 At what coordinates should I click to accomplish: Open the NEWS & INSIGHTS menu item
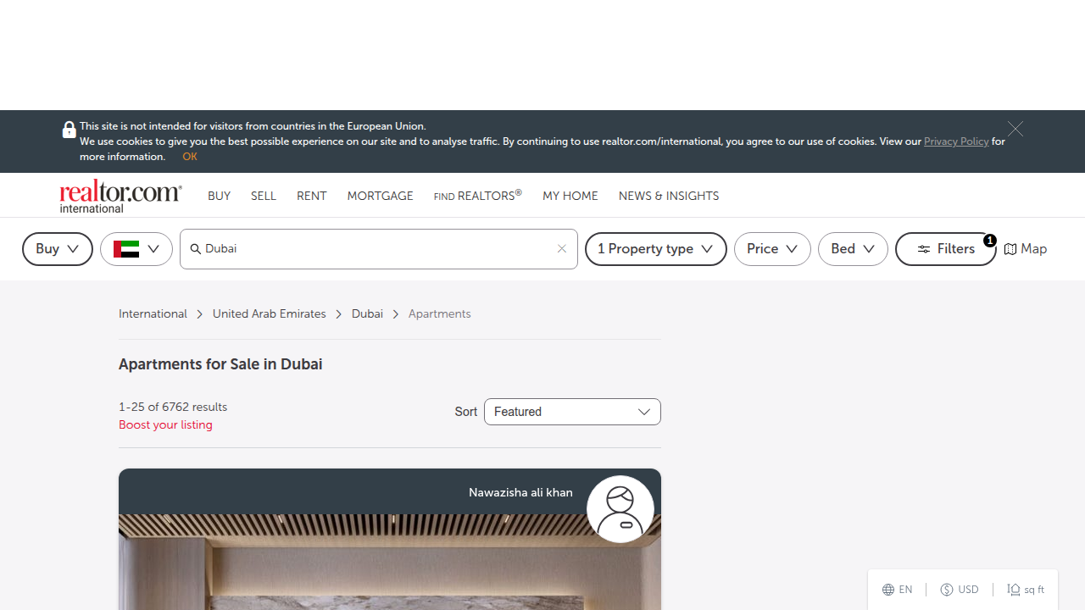point(669,196)
